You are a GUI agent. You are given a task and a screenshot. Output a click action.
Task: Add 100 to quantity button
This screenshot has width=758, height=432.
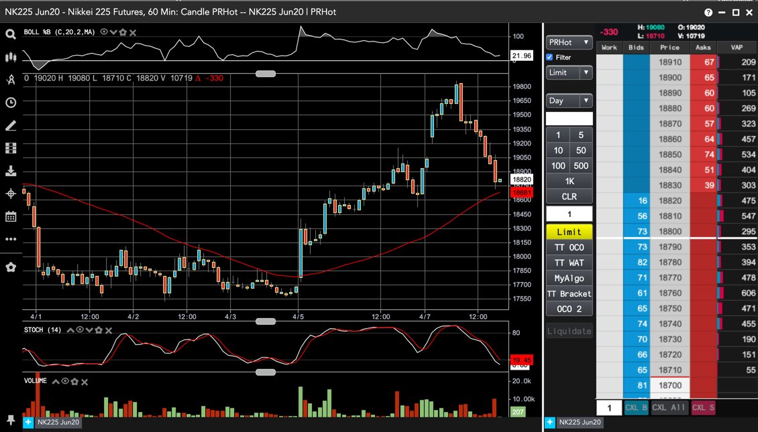click(558, 165)
